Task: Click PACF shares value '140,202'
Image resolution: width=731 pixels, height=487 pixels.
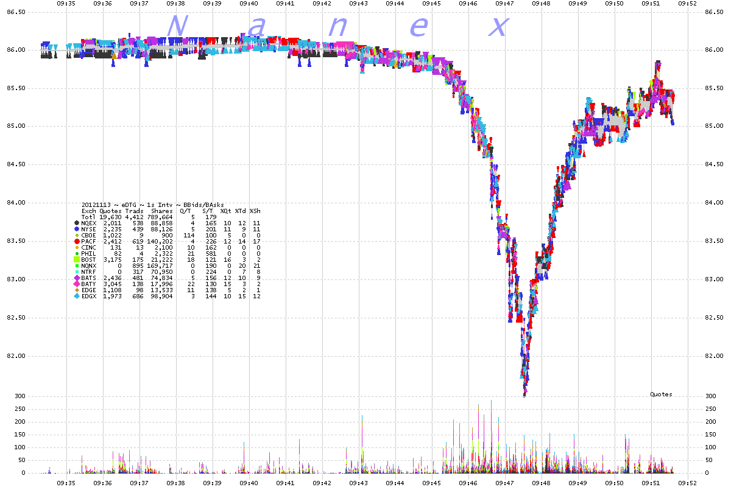Action: pyautogui.click(x=160, y=241)
